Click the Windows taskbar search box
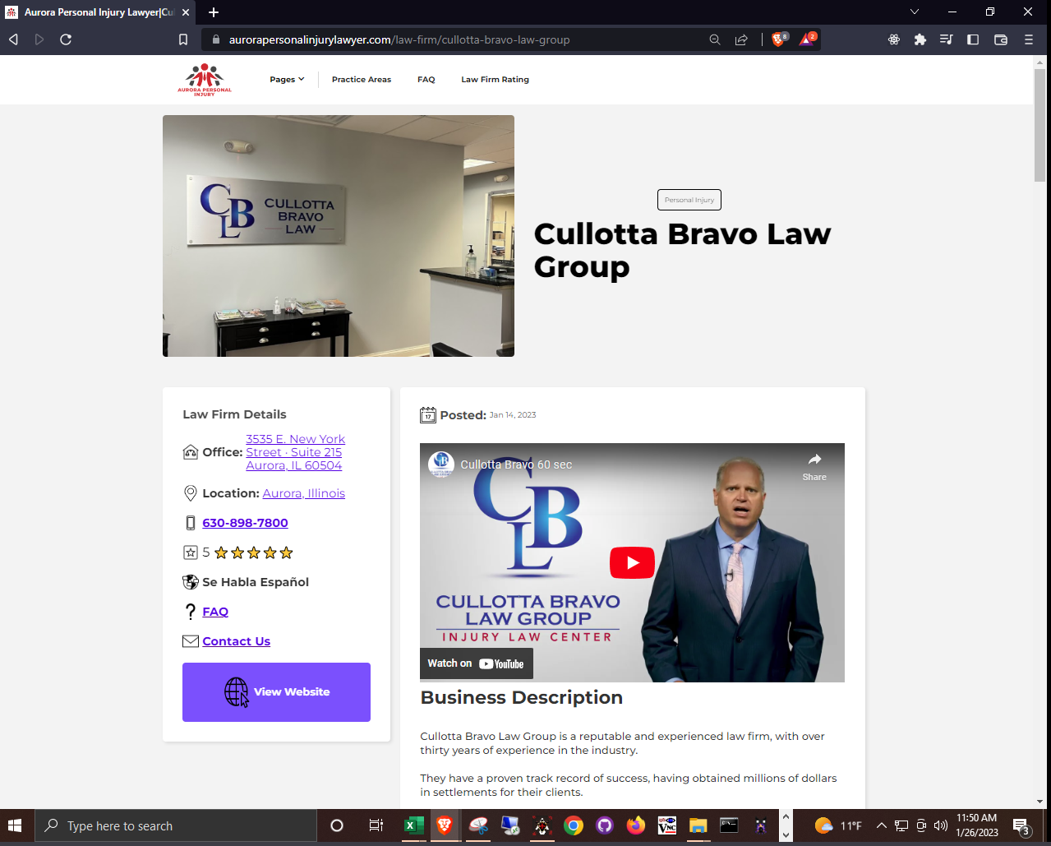 click(x=176, y=825)
